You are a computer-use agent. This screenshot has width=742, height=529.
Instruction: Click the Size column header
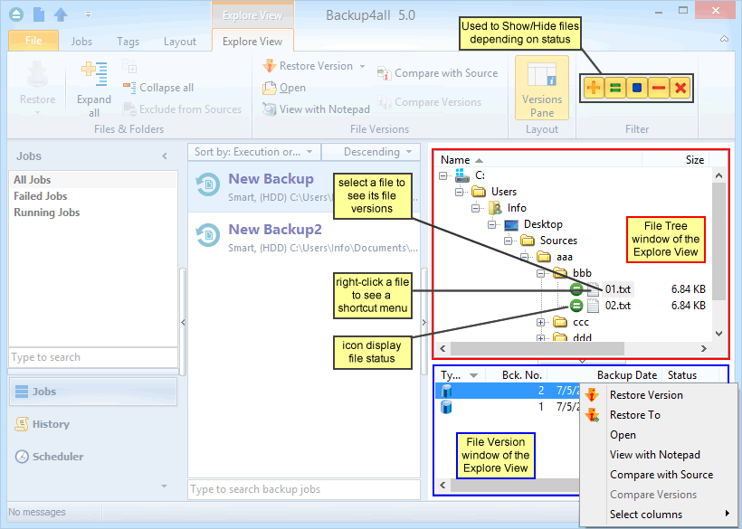[x=677, y=160]
